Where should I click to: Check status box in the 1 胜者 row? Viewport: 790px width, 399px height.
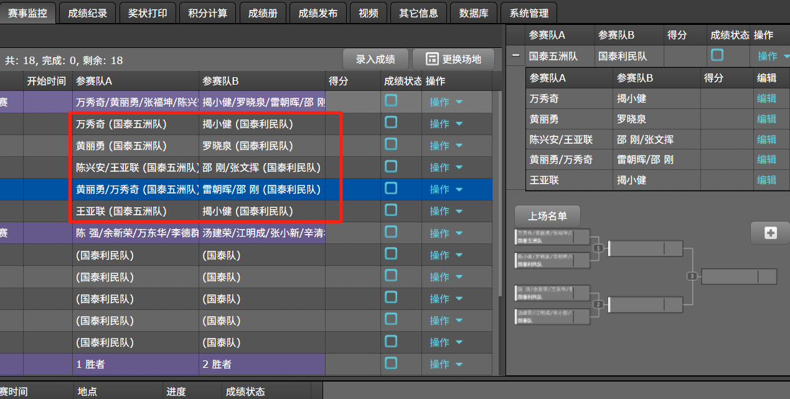coord(391,363)
